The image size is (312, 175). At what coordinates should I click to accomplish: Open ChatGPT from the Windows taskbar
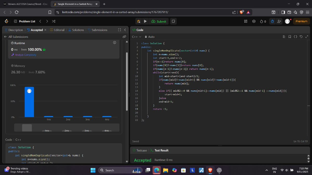(x=219, y=170)
